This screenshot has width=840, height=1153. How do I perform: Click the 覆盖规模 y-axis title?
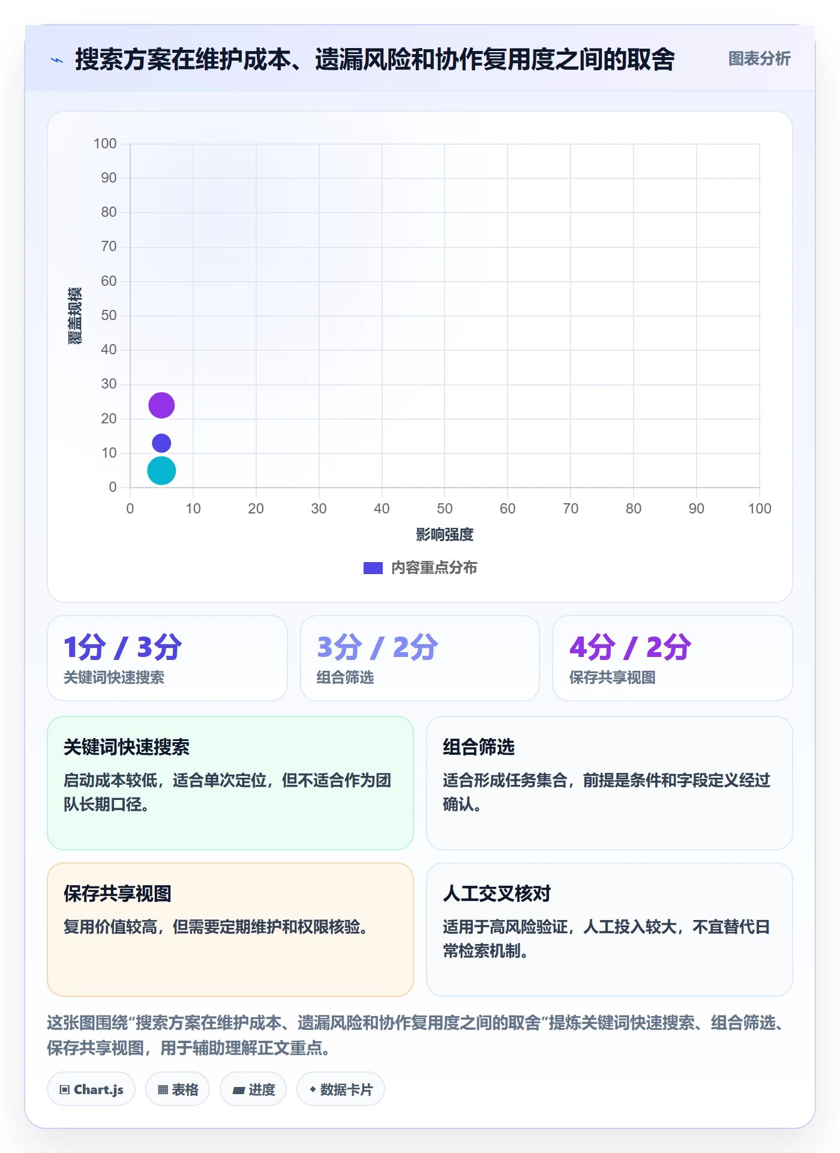[75, 315]
